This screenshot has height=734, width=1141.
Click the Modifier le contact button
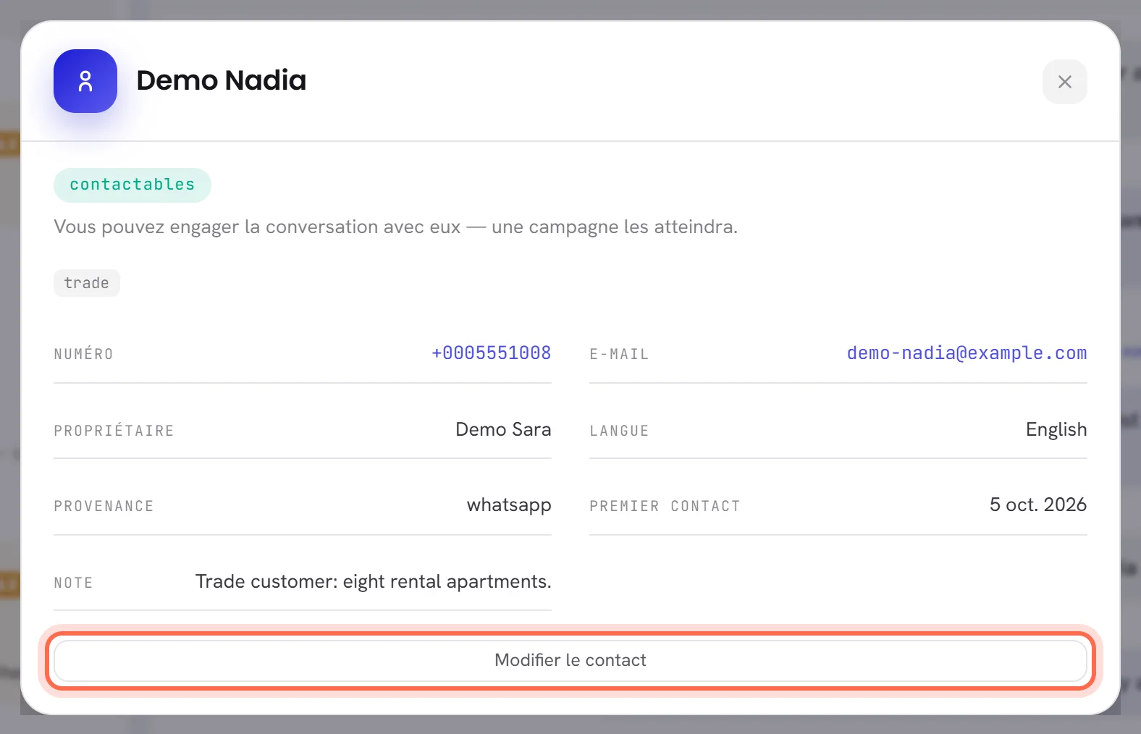coord(570,660)
